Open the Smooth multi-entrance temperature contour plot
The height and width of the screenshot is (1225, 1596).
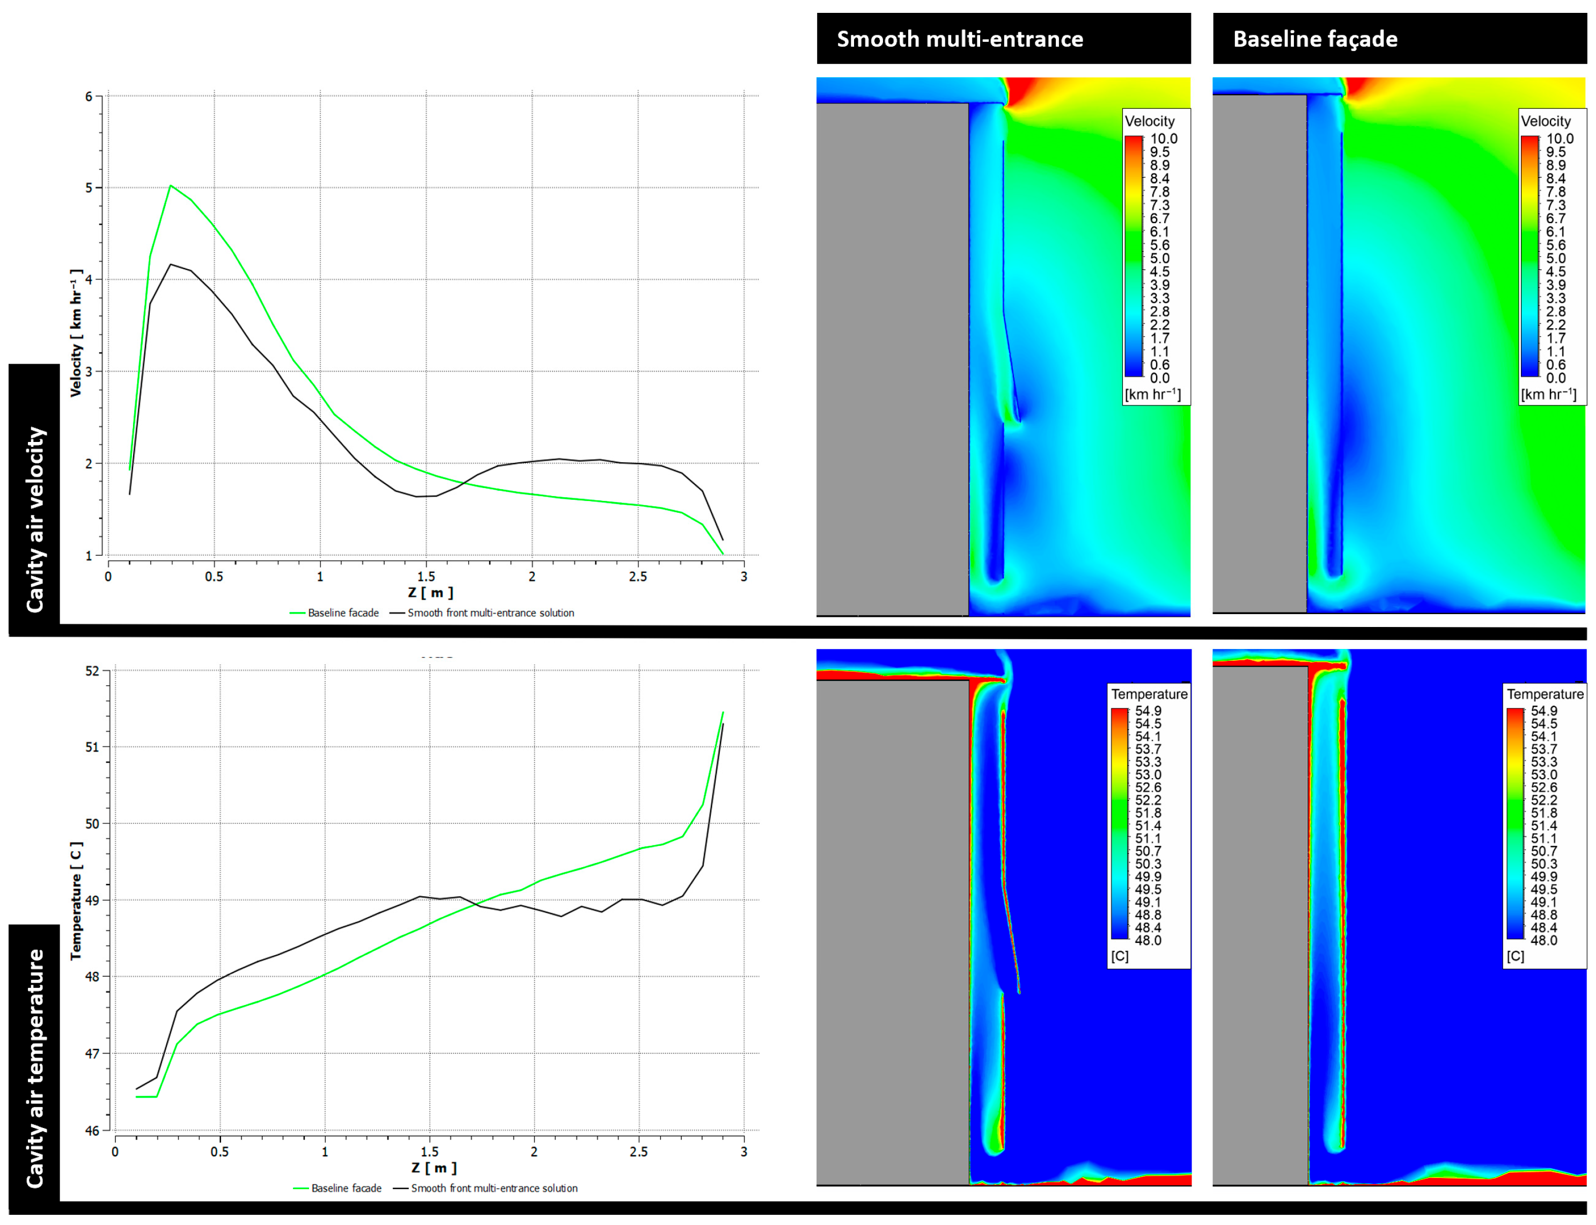point(1004,917)
